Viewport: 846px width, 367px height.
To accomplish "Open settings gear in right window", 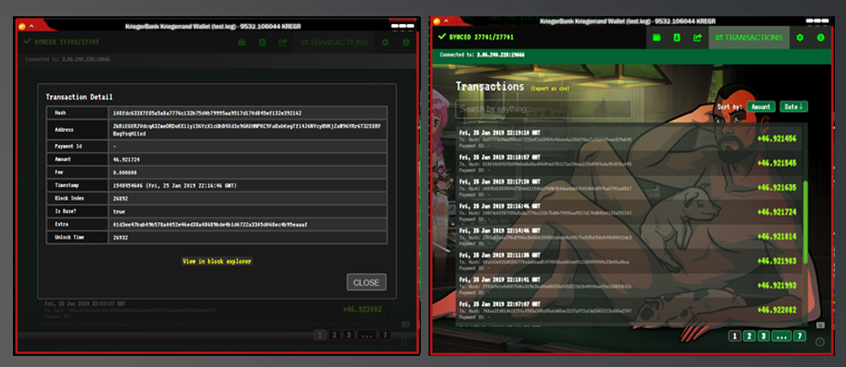I will [800, 38].
